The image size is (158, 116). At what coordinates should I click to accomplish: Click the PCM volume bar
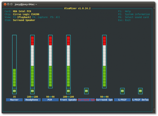coord(51,61)
